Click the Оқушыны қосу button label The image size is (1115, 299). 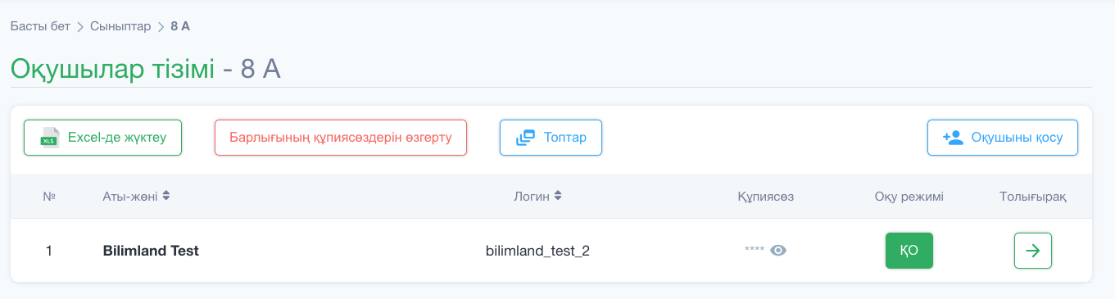[x=1017, y=138]
